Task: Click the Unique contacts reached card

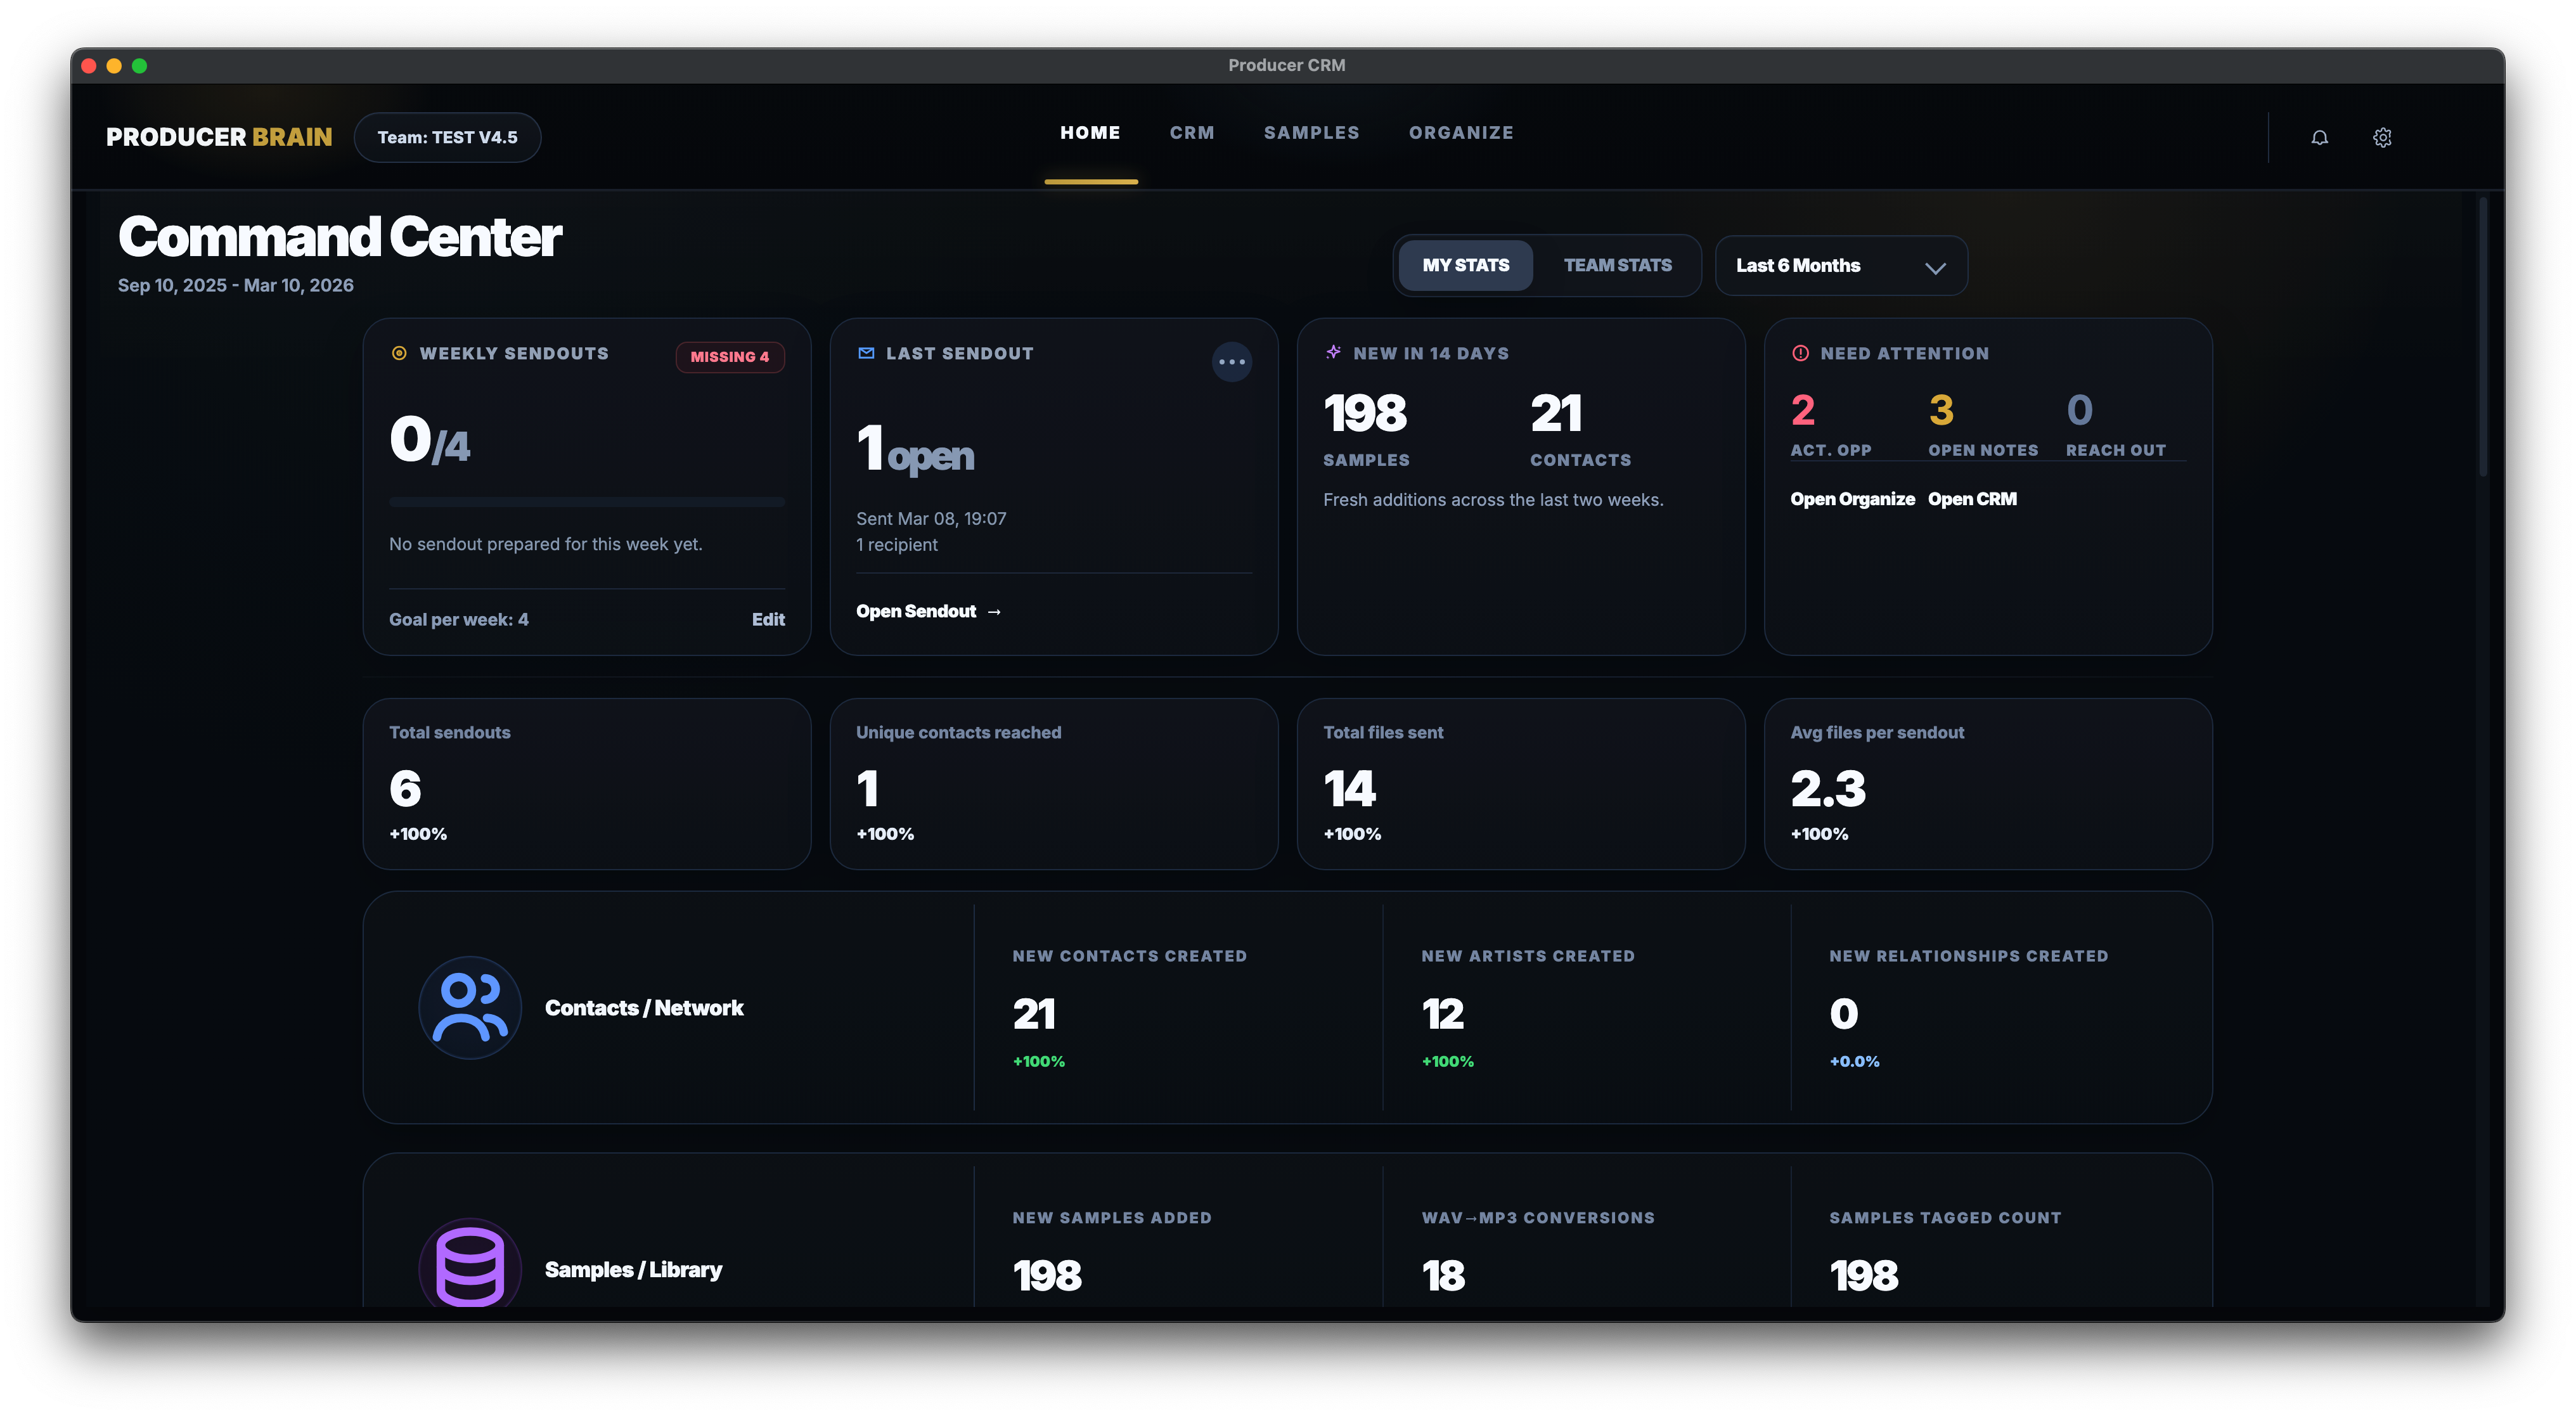Action: [x=1054, y=784]
